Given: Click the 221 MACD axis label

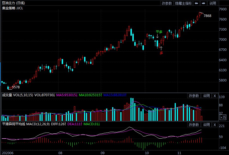Looking at the screenshot, I should [222, 126].
